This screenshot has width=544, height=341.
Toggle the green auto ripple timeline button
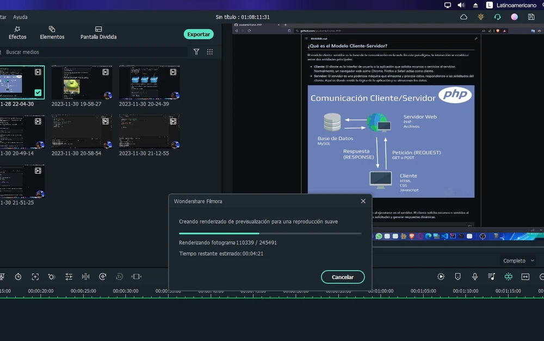(x=508, y=276)
